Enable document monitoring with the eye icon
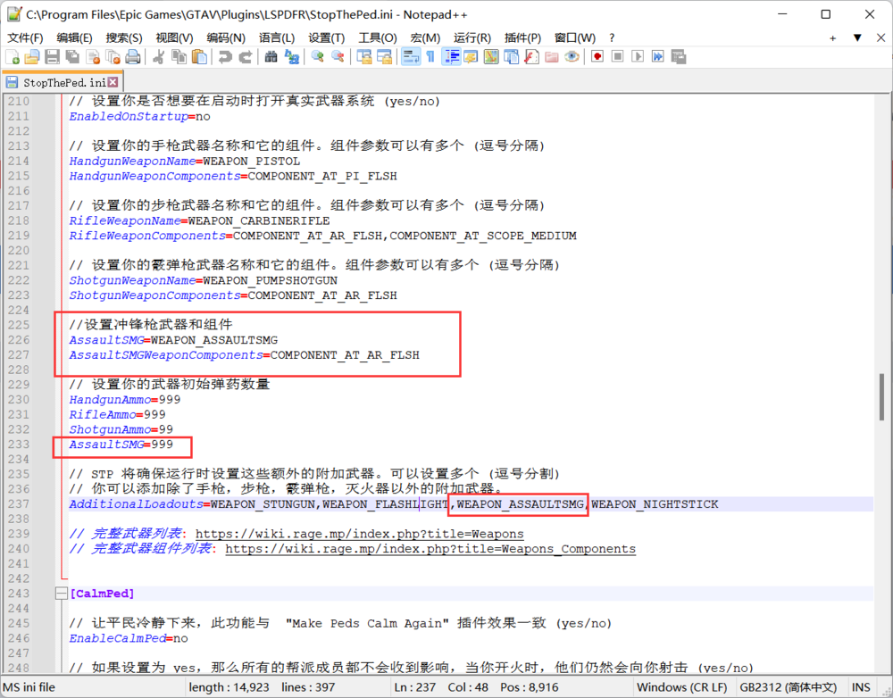The width and height of the screenshot is (893, 698). coord(571,56)
